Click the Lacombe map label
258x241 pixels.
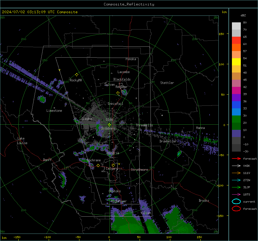124,72
